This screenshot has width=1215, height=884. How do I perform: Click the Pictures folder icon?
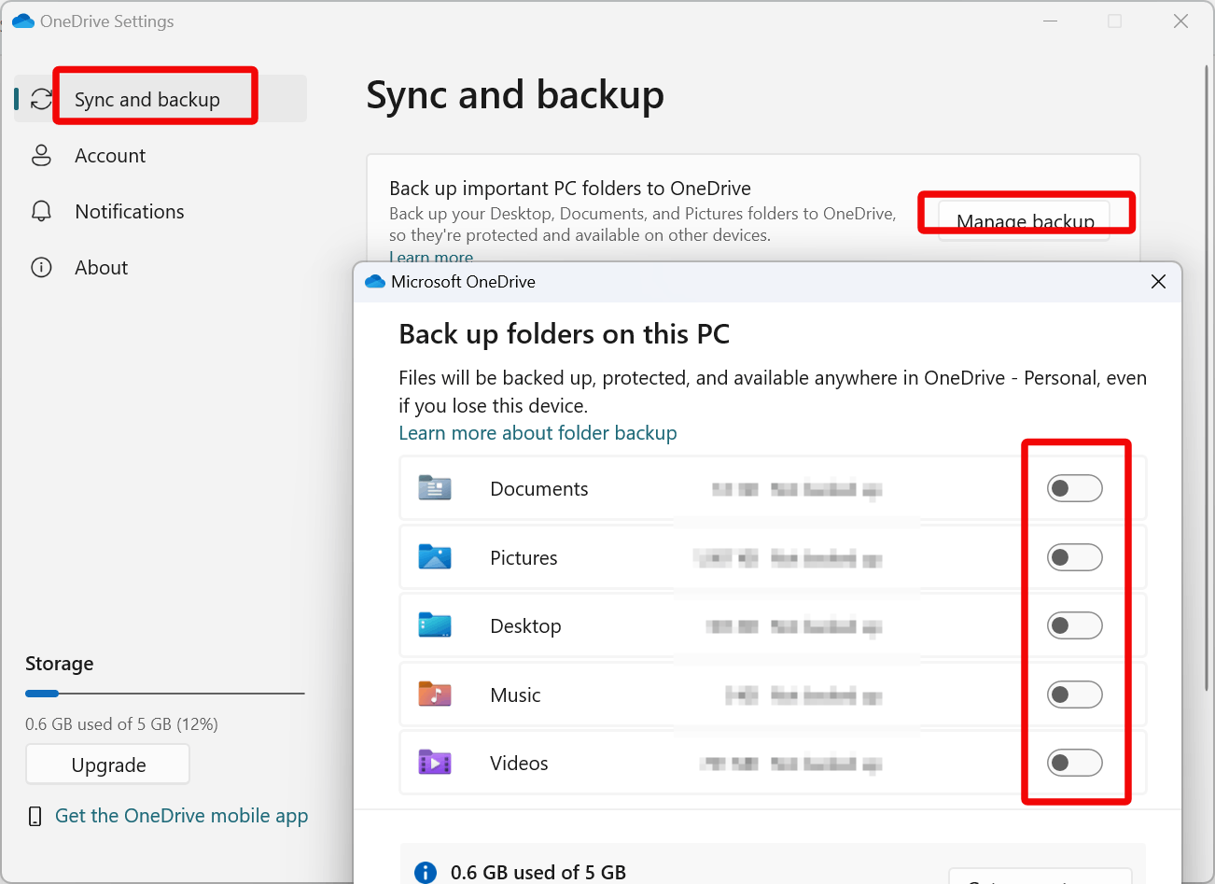click(x=435, y=557)
